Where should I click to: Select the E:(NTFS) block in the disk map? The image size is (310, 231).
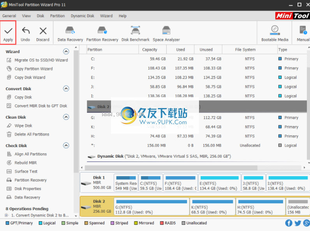coord(219,183)
